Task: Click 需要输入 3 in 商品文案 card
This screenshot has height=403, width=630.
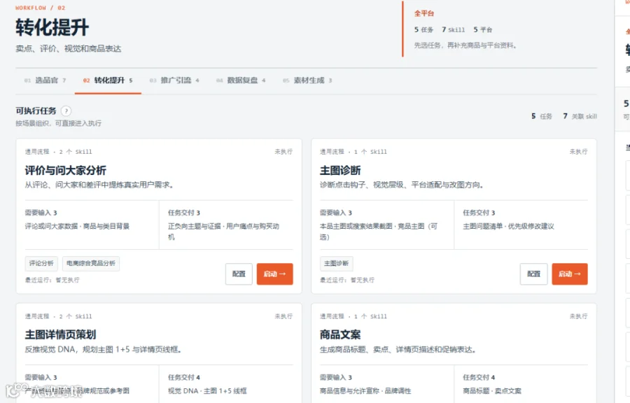Action: pos(336,377)
